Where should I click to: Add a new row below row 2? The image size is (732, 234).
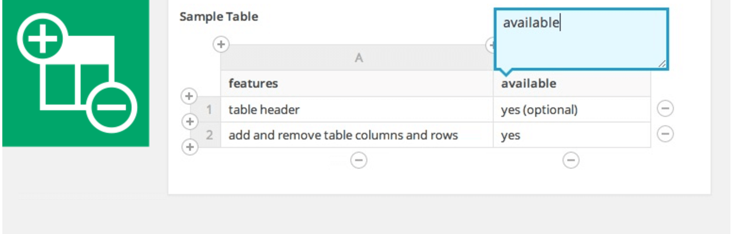point(190,147)
